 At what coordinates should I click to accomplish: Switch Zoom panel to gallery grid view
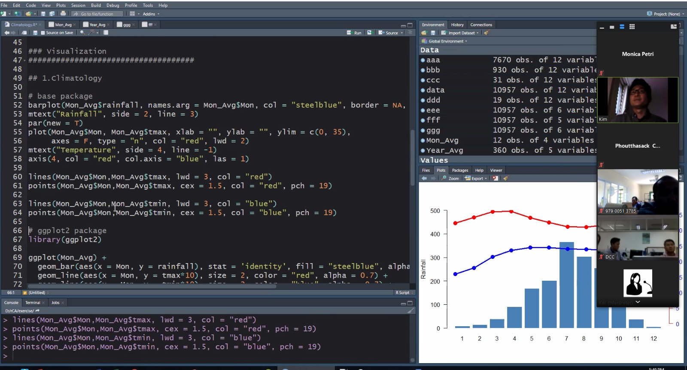[x=632, y=27]
